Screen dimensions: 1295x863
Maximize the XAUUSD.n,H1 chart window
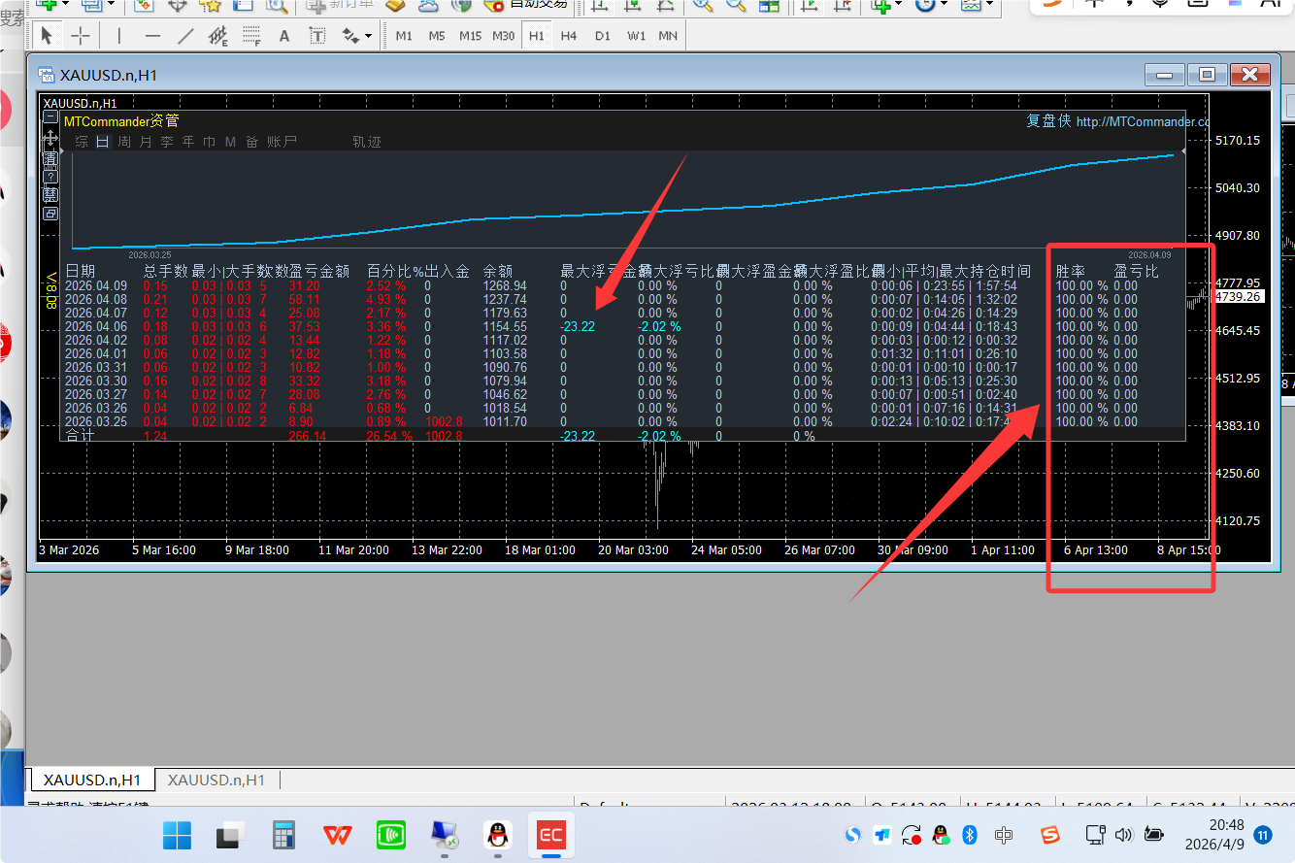coord(1207,75)
